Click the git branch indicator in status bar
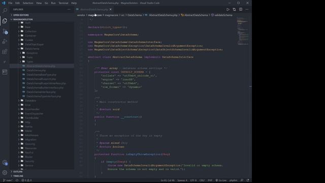The image size is (325, 183). pos(8,180)
